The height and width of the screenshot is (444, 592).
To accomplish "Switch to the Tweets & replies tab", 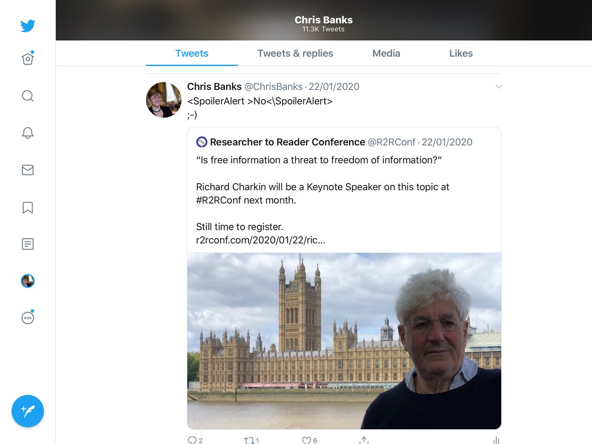I will pyautogui.click(x=295, y=53).
